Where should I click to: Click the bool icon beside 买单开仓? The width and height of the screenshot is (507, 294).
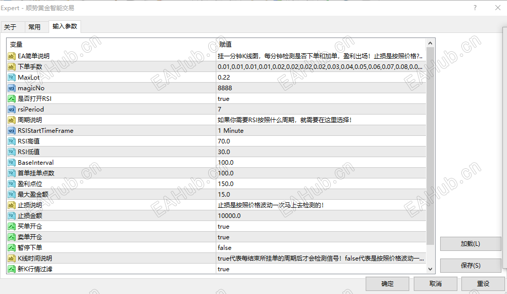[x=12, y=227]
